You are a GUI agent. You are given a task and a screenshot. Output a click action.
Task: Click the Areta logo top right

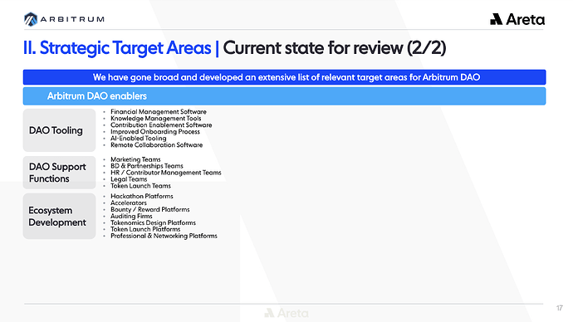[517, 19]
